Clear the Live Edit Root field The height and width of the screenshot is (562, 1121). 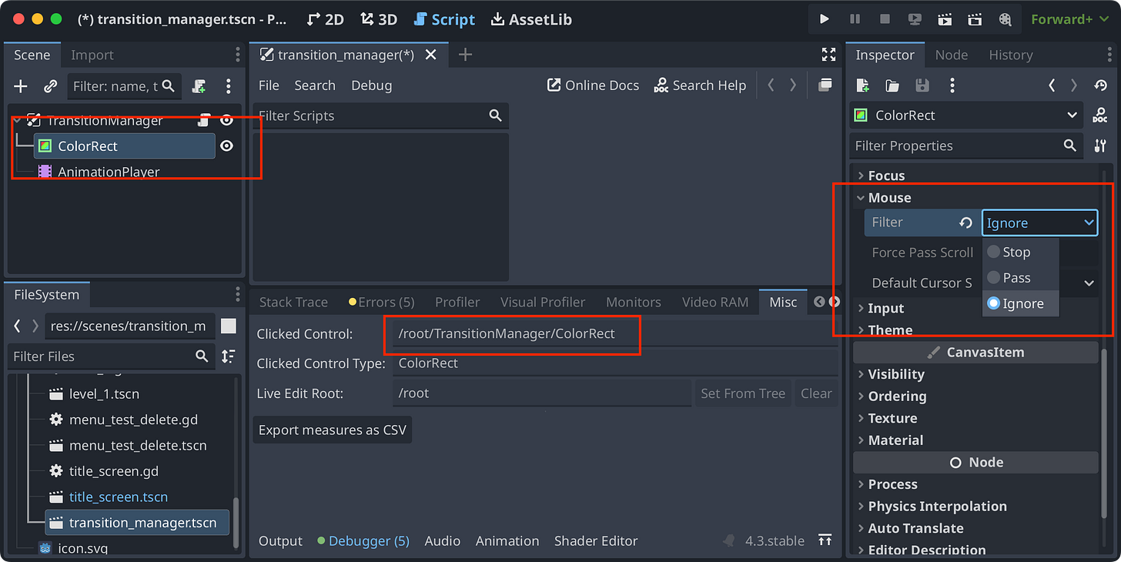coord(816,393)
